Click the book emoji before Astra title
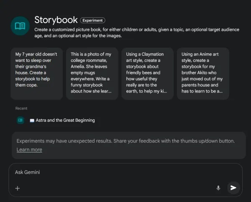 point(32,120)
